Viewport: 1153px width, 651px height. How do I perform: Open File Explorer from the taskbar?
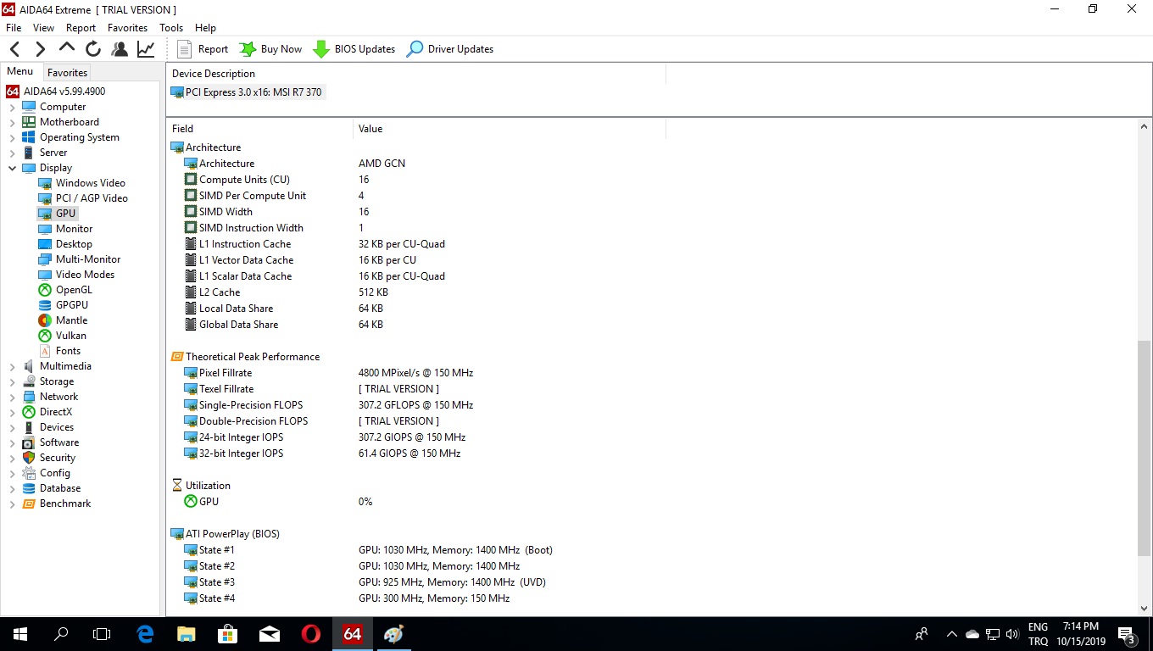pos(187,634)
